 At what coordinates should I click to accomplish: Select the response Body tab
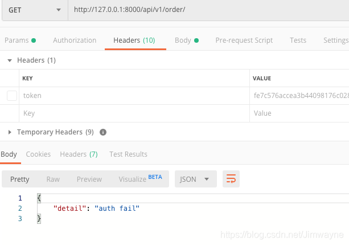point(9,154)
